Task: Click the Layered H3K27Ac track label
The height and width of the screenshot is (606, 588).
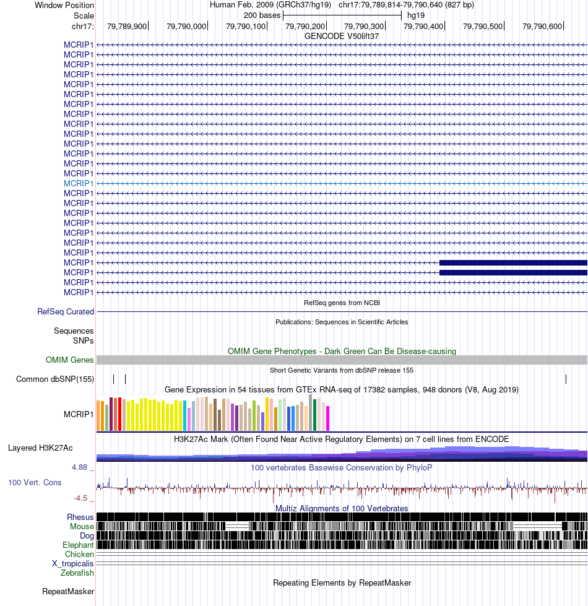Action: 40,448
